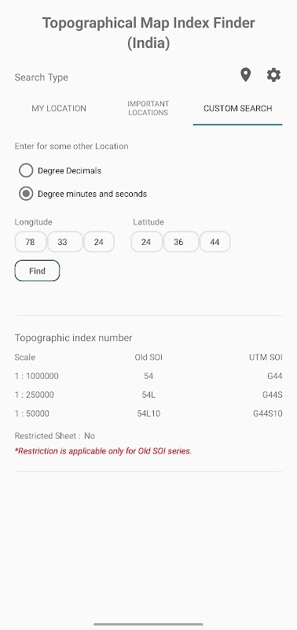297x630 pixels.
Task: Tap the latitude seconds field showing 44
Action: pos(214,242)
